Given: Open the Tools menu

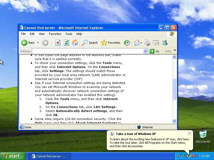Looking at the screenshot, I should click(x=69, y=34).
